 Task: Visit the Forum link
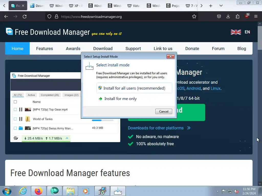click(x=218, y=48)
